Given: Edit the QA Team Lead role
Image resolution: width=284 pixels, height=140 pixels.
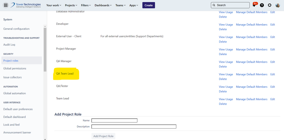Looking at the screenshot, I should (x=273, y=74).
